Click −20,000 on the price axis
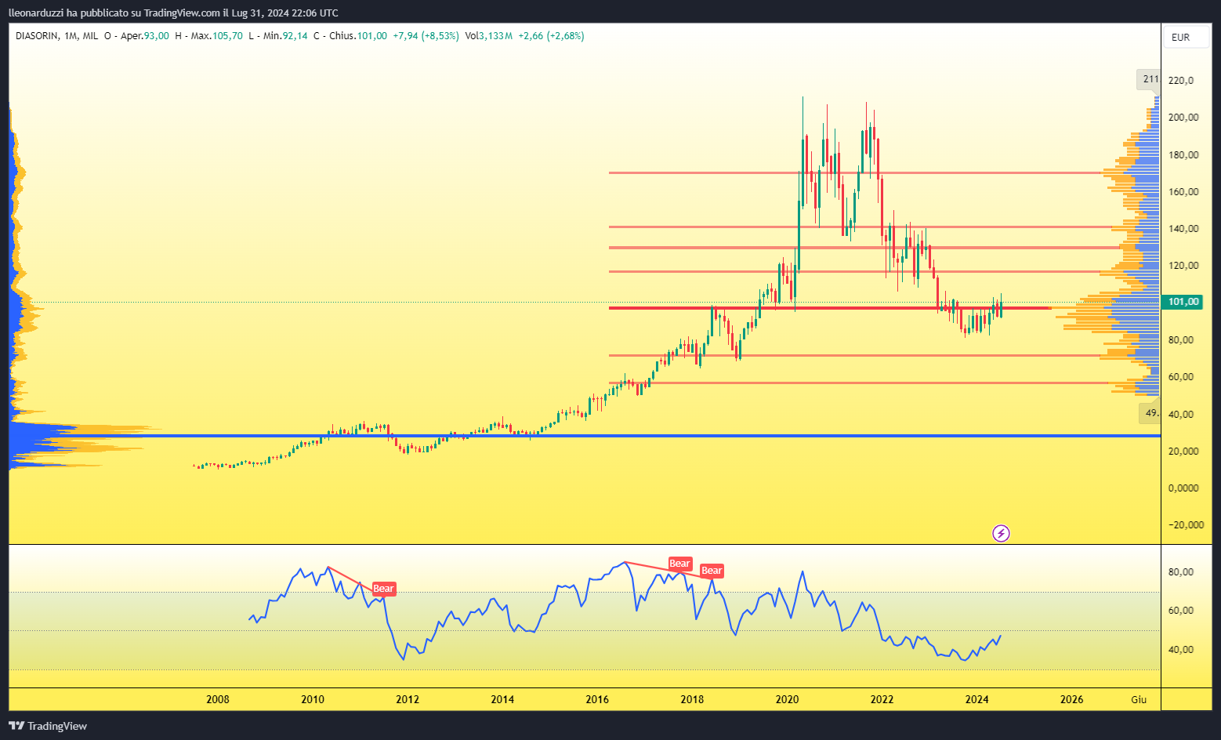 coord(1185,525)
